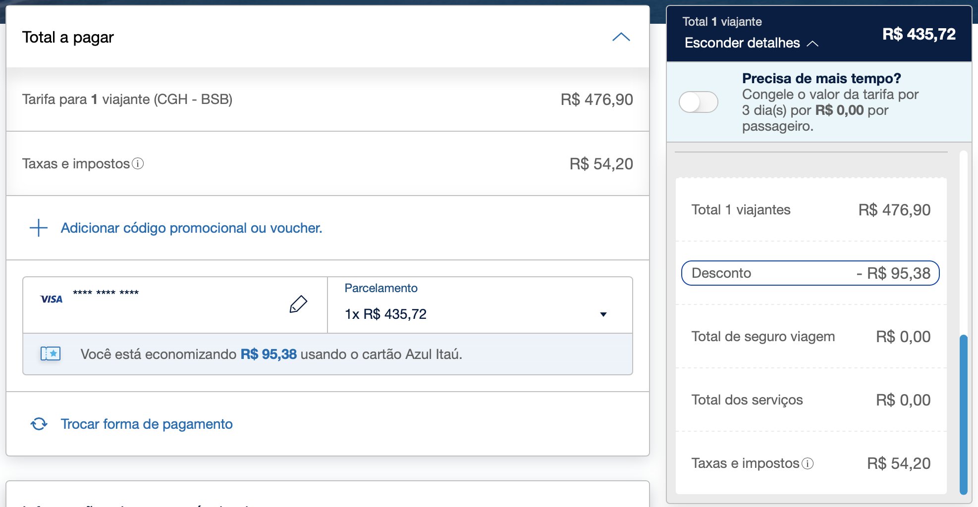The image size is (978, 507).
Task: Select the Desconto row in summary
Action: (x=811, y=273)
